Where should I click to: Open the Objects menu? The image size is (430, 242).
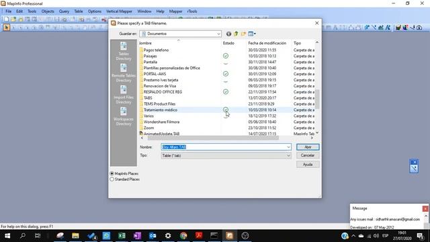(48, 11)
